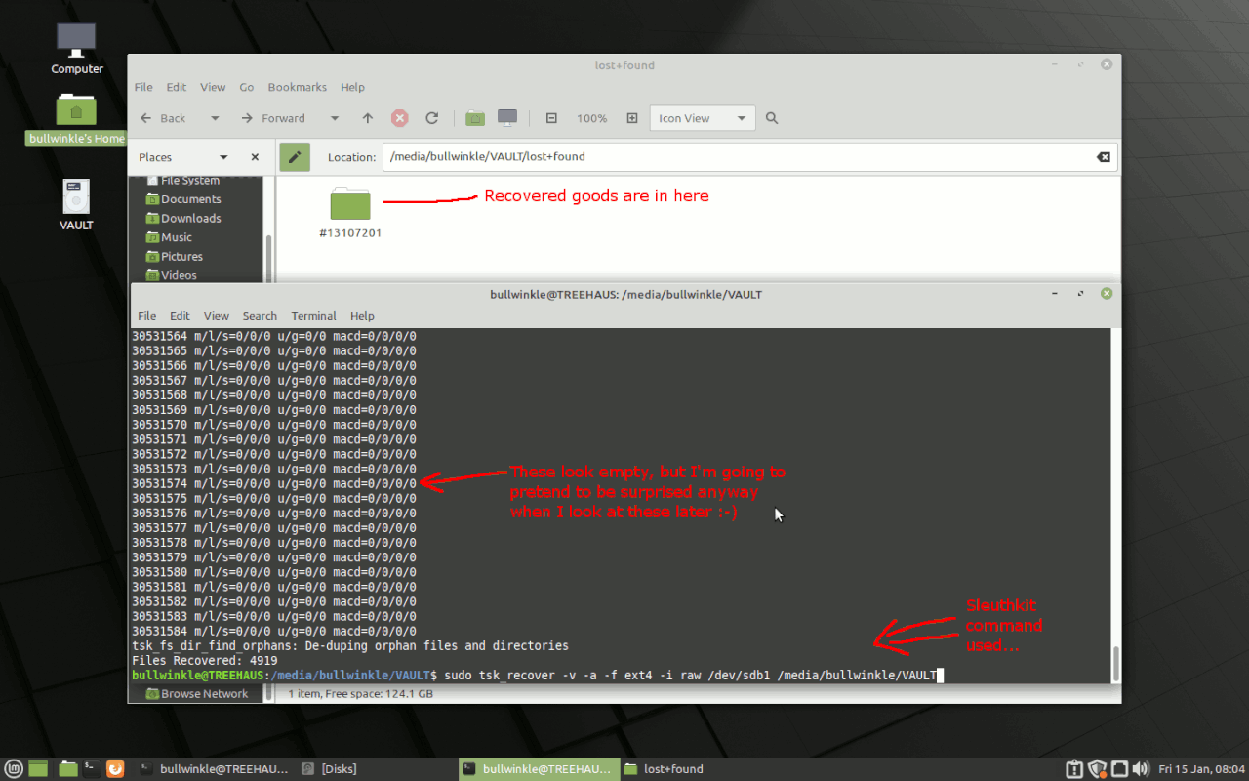Open the Places sidebar type dropdown
Viewport: 1249px width, 781px height.
pyautogui.click(x=223, y=156)
